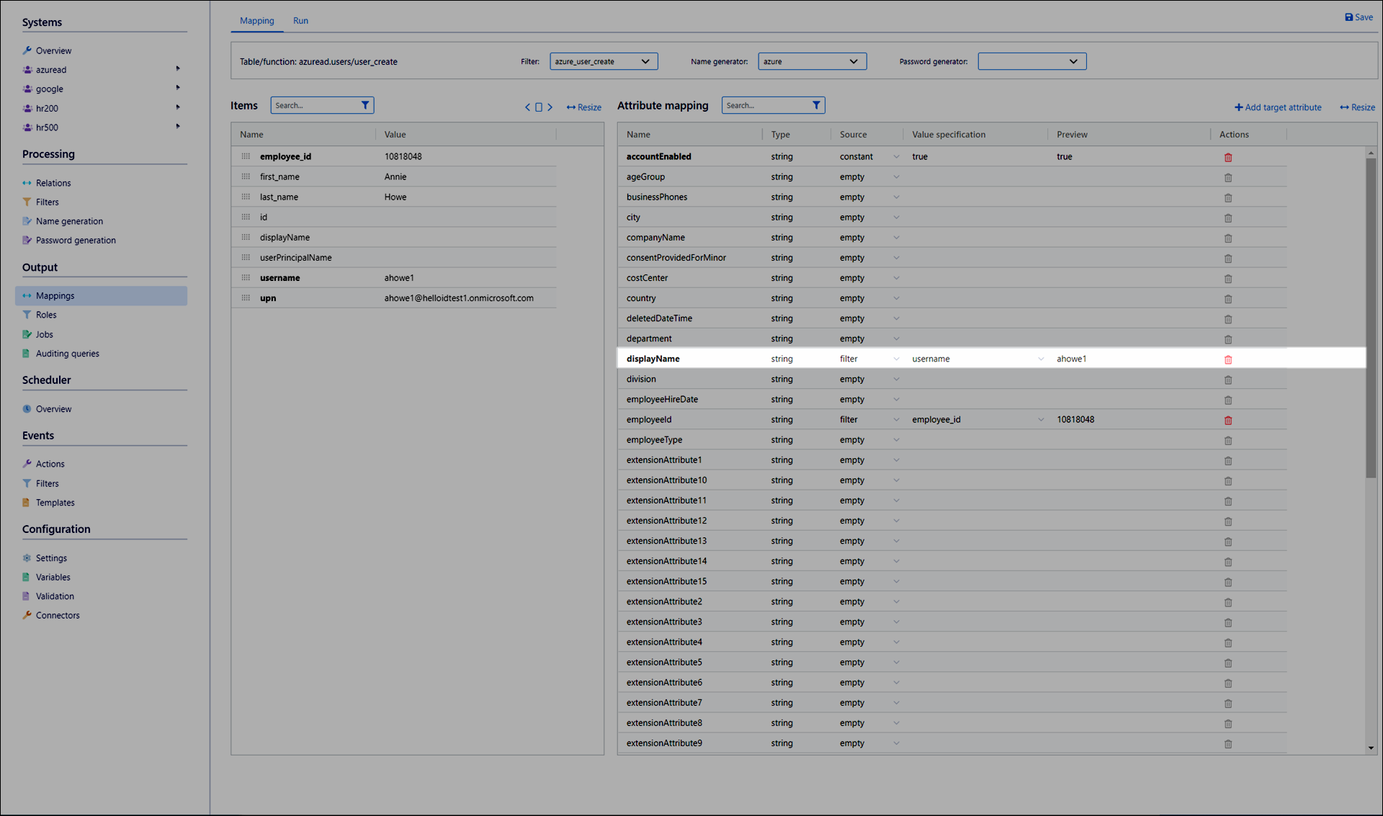Image resolution: width=1383 pixels, height=816 pixels.
Task: Open Name generation in the sidebar
Action: point(69,221)
